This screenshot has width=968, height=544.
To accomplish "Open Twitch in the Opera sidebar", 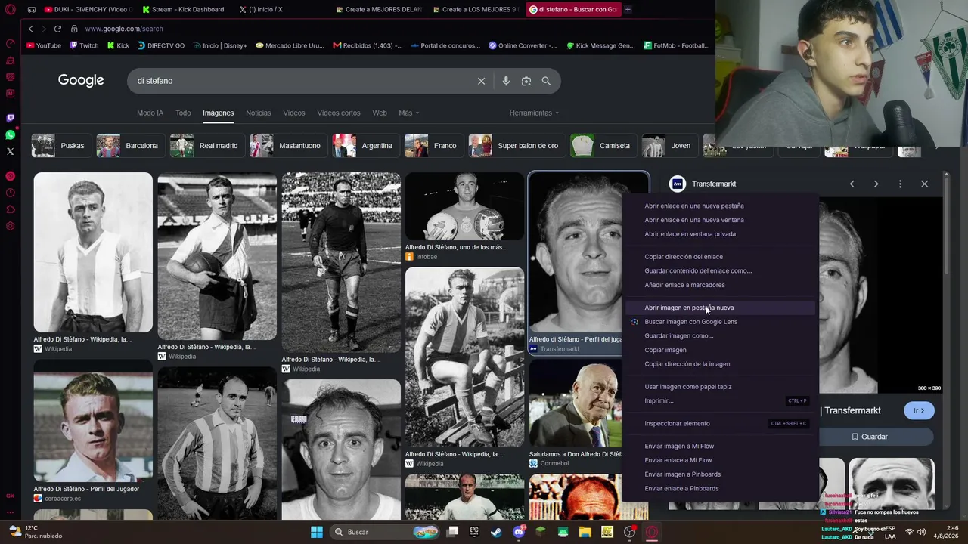I will click(x=11, y=118).
